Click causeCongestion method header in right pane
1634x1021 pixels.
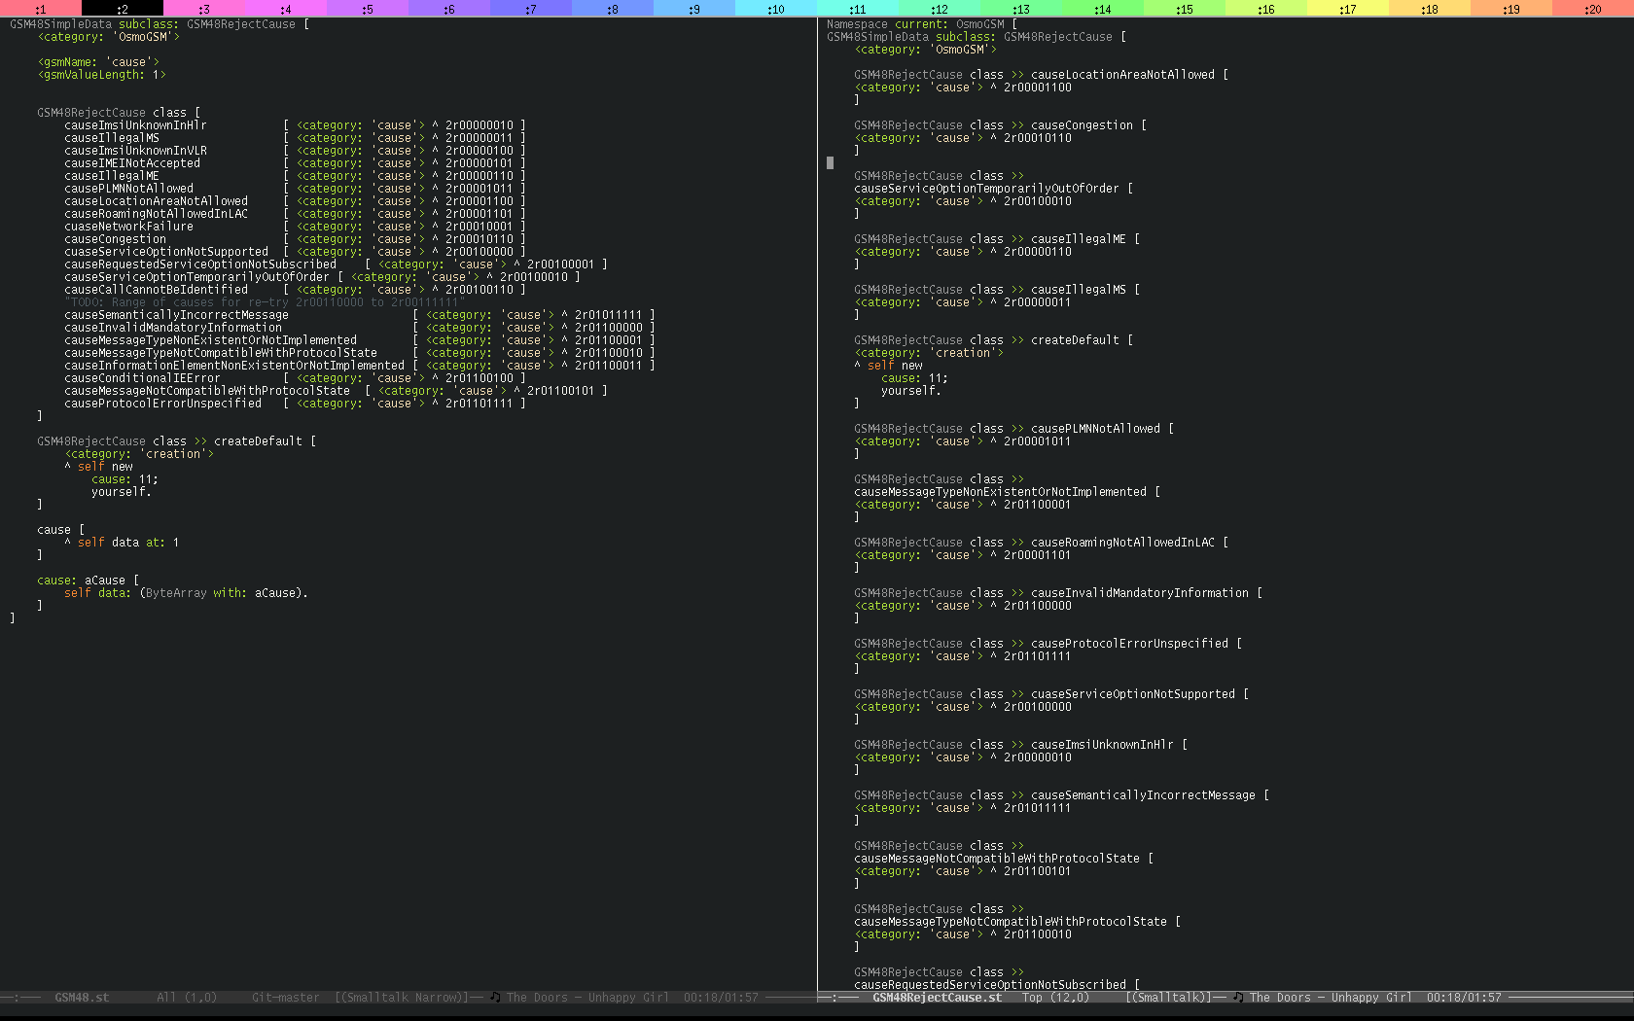pyautogui.click(x=1000, y=125)
